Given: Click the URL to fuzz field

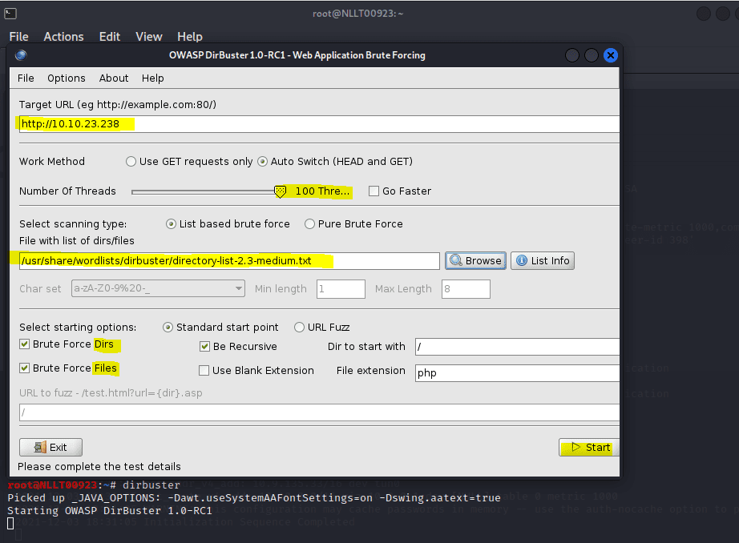Looking at the screenshot, I should tap(319, 412).
